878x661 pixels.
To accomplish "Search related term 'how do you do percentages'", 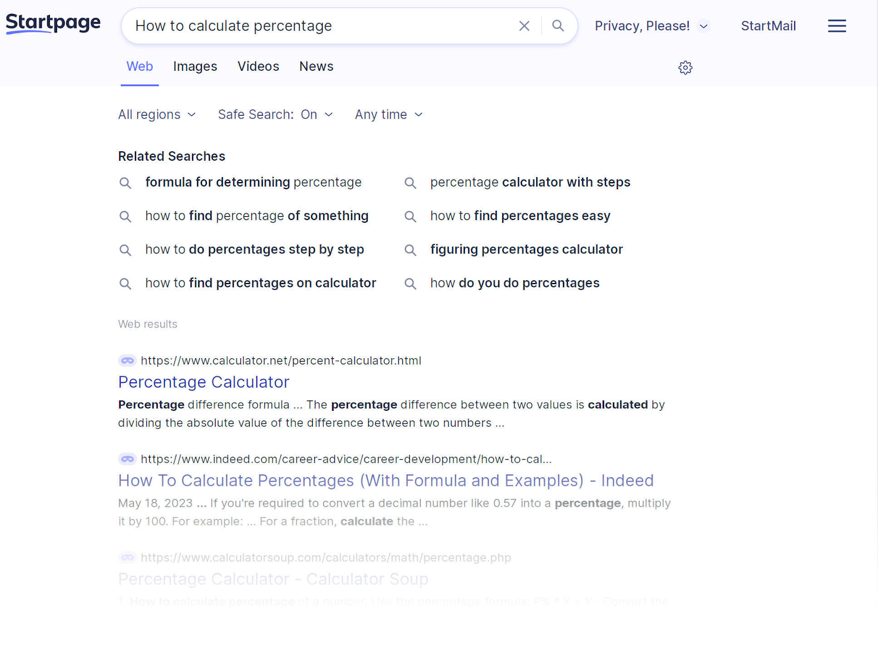I will [x=514, y=283].
